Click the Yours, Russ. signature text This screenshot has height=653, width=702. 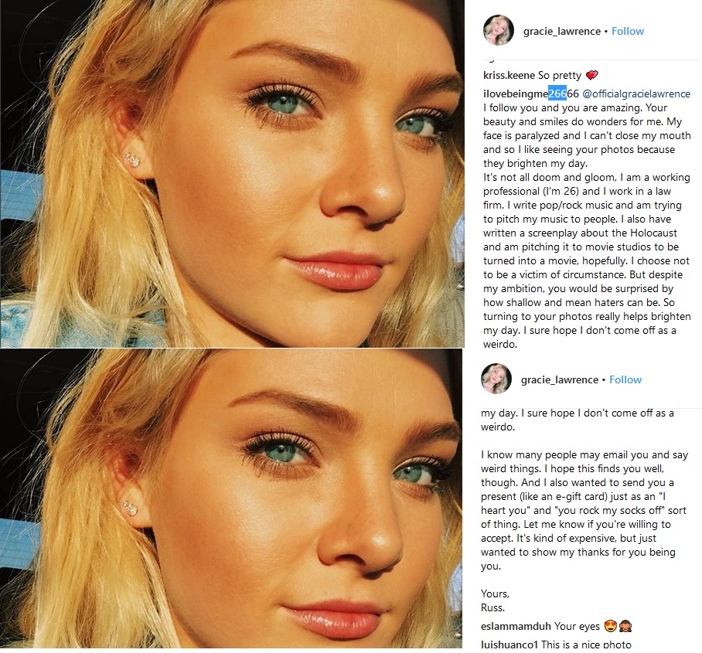pyautogui.click(x=495, y=600)
